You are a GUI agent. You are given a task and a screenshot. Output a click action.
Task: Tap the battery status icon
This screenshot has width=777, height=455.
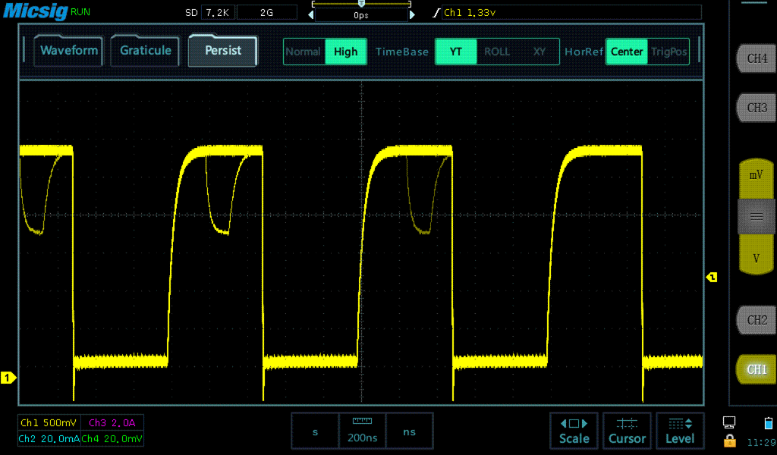[769, 423]
